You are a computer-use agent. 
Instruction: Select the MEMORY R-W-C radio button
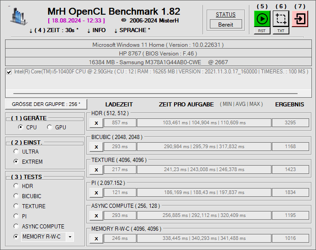pyautogui.click(x=16, y=237)
